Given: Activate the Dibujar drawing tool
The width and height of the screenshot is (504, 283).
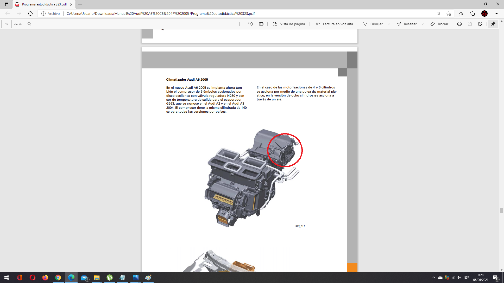Looking at the screenshot, I should (373, 24).
